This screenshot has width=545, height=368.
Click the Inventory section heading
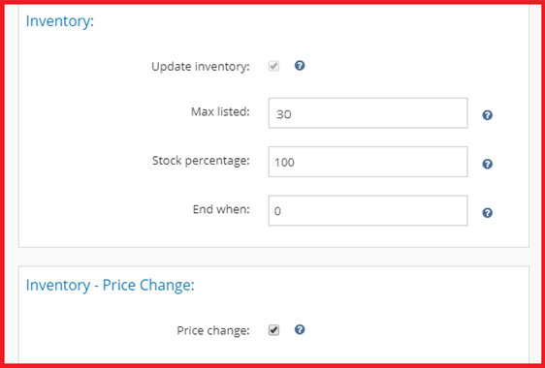(x=60, y=21)
